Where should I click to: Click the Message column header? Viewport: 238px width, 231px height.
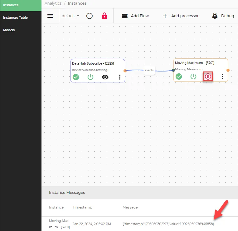[x=130, y=207]
